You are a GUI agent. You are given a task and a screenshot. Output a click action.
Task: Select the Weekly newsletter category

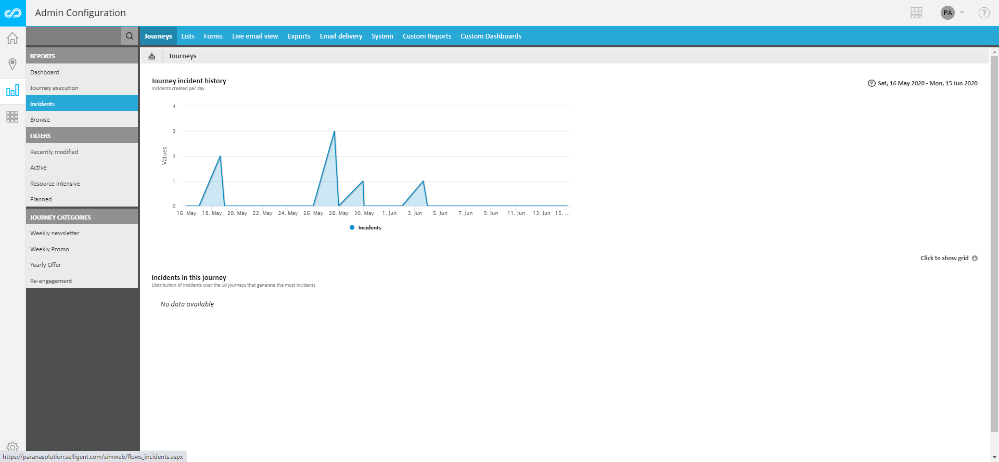pyautogui.click(x=55, y=233)
